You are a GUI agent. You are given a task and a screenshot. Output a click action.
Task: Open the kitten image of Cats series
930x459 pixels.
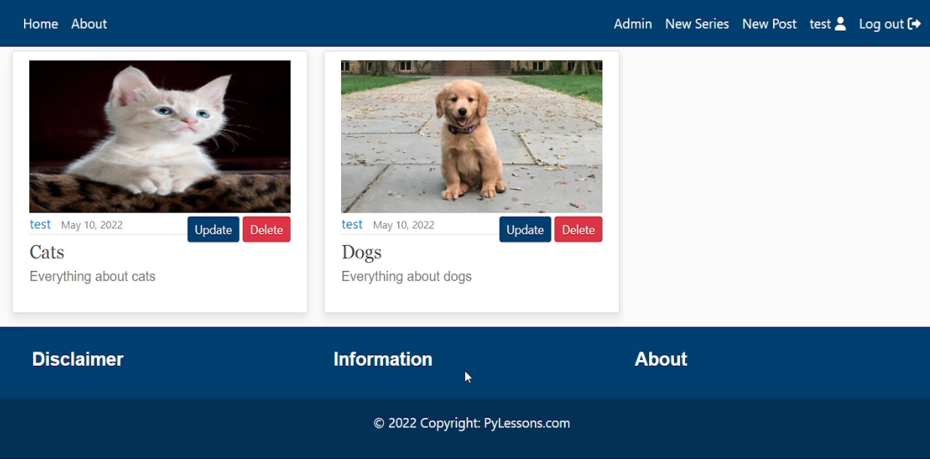pos(160,136)
